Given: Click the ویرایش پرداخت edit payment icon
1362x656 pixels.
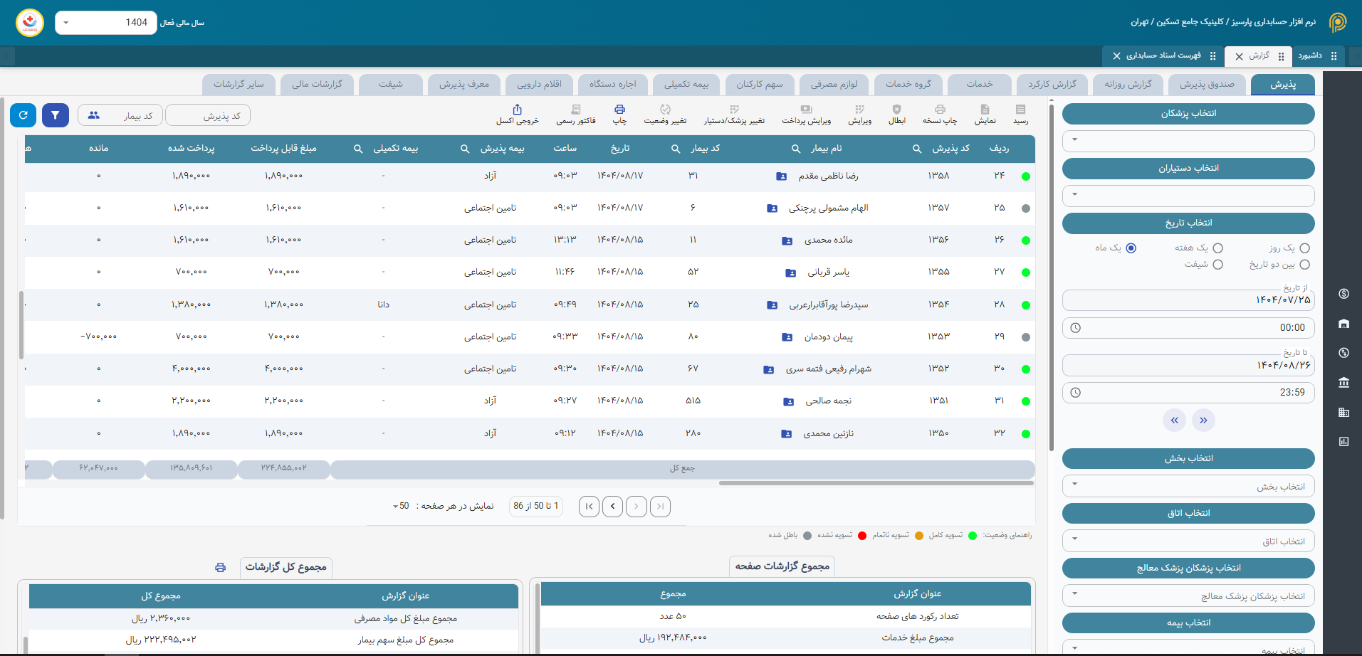Looking at the screenshot, I should coord(806,110).
